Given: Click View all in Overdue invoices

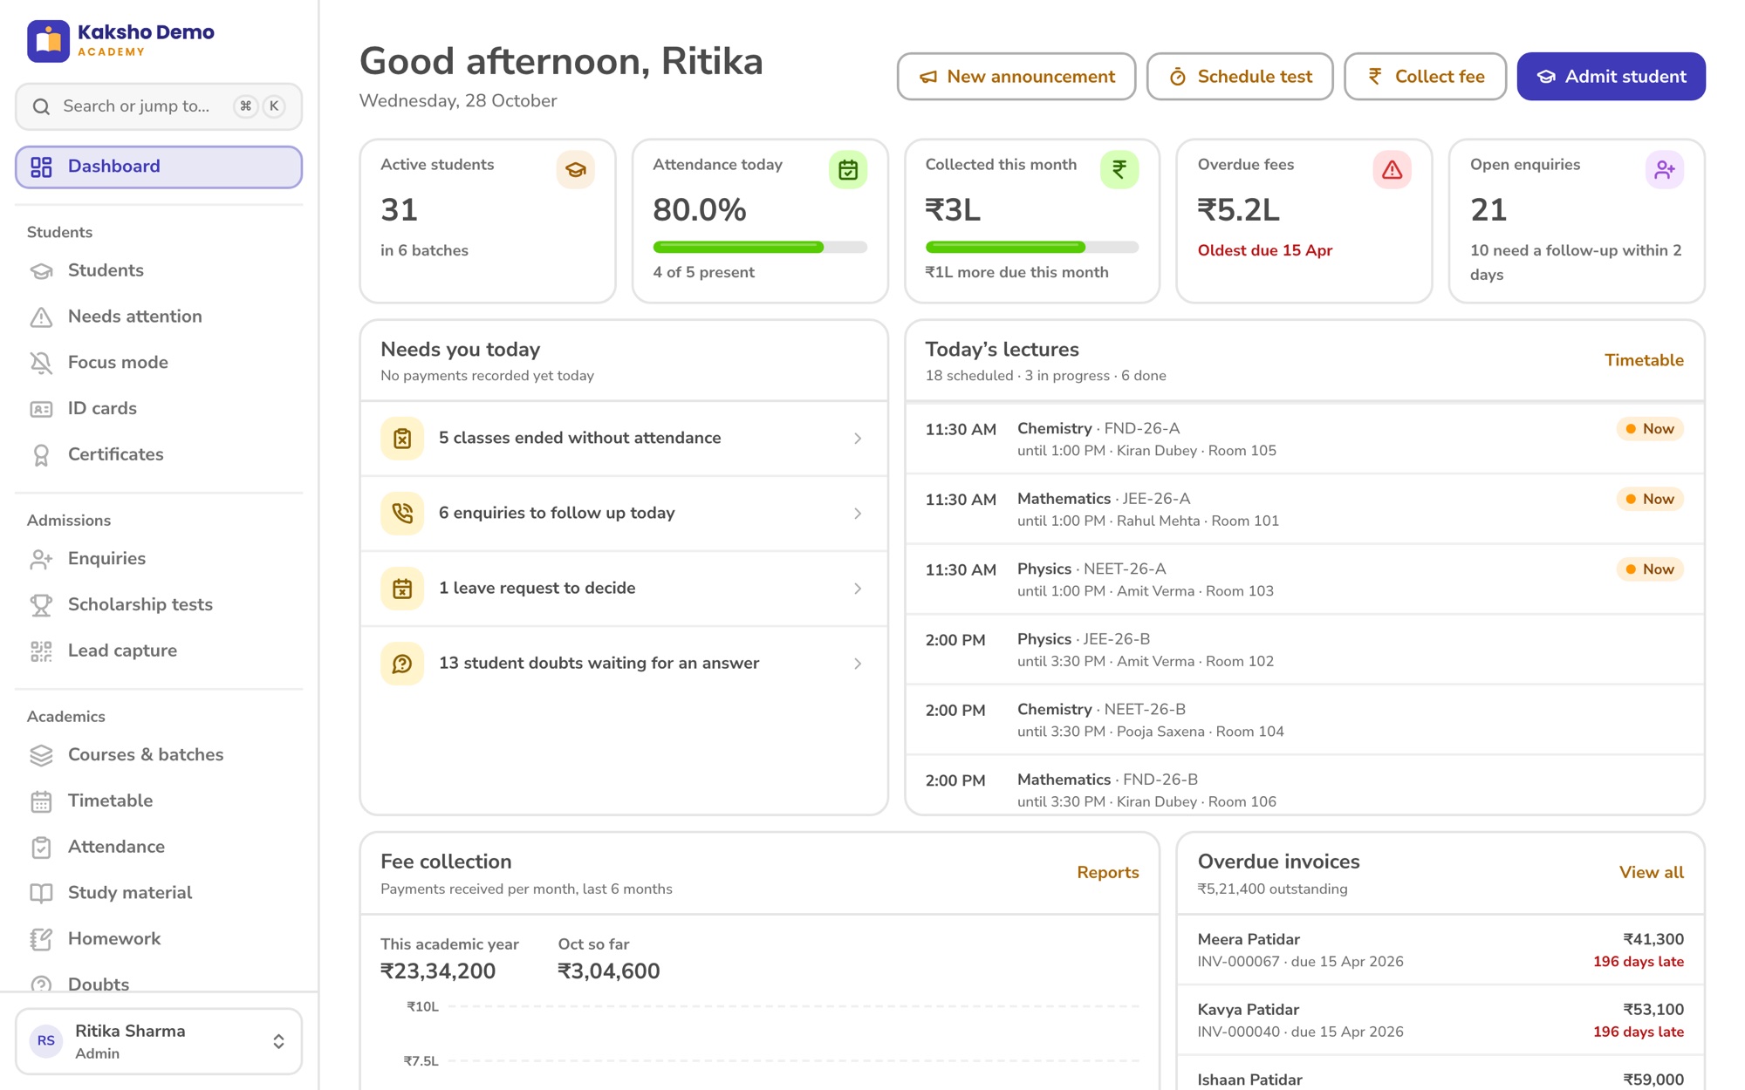Looking at the screenshot, I should click(1651, 873).
